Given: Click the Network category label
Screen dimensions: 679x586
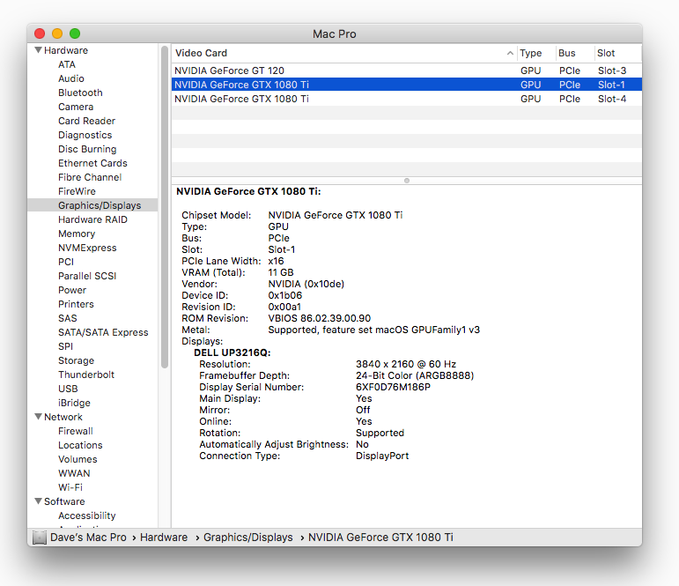Looking at the screenshot, I should click(63, 417).
